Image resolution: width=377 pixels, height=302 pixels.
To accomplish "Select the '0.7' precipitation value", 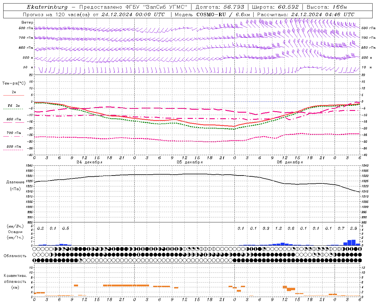I will coord(341,229).
